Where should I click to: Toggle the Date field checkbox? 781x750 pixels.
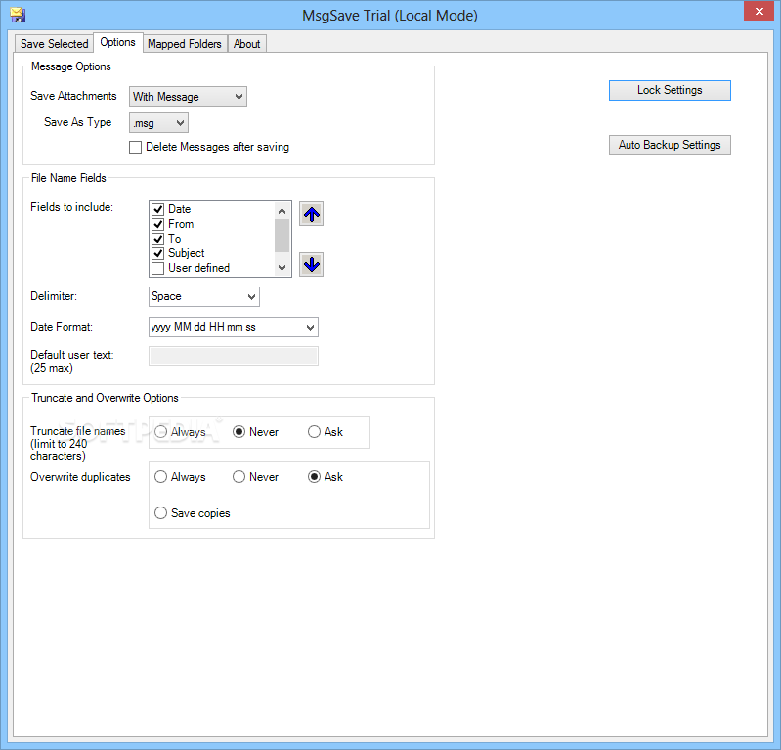pyautogui.click(x=158, y=209)
